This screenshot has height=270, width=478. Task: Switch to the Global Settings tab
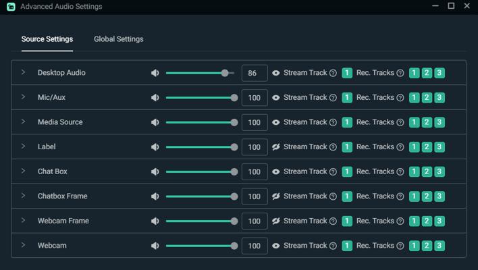(x=118, y=39)
